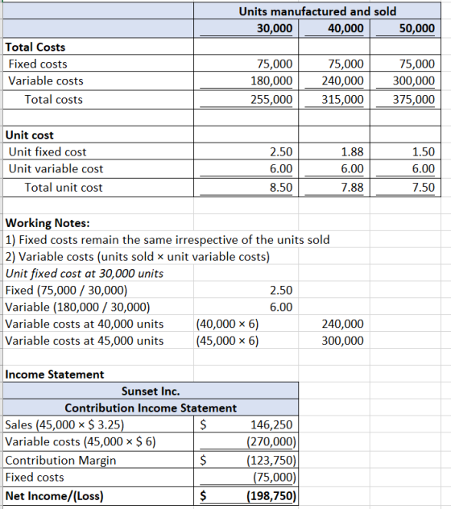The image size is (451, 509).
Task: Click total unit cost value 7.88
Action: pyautogui.click(x=334, y=188)
